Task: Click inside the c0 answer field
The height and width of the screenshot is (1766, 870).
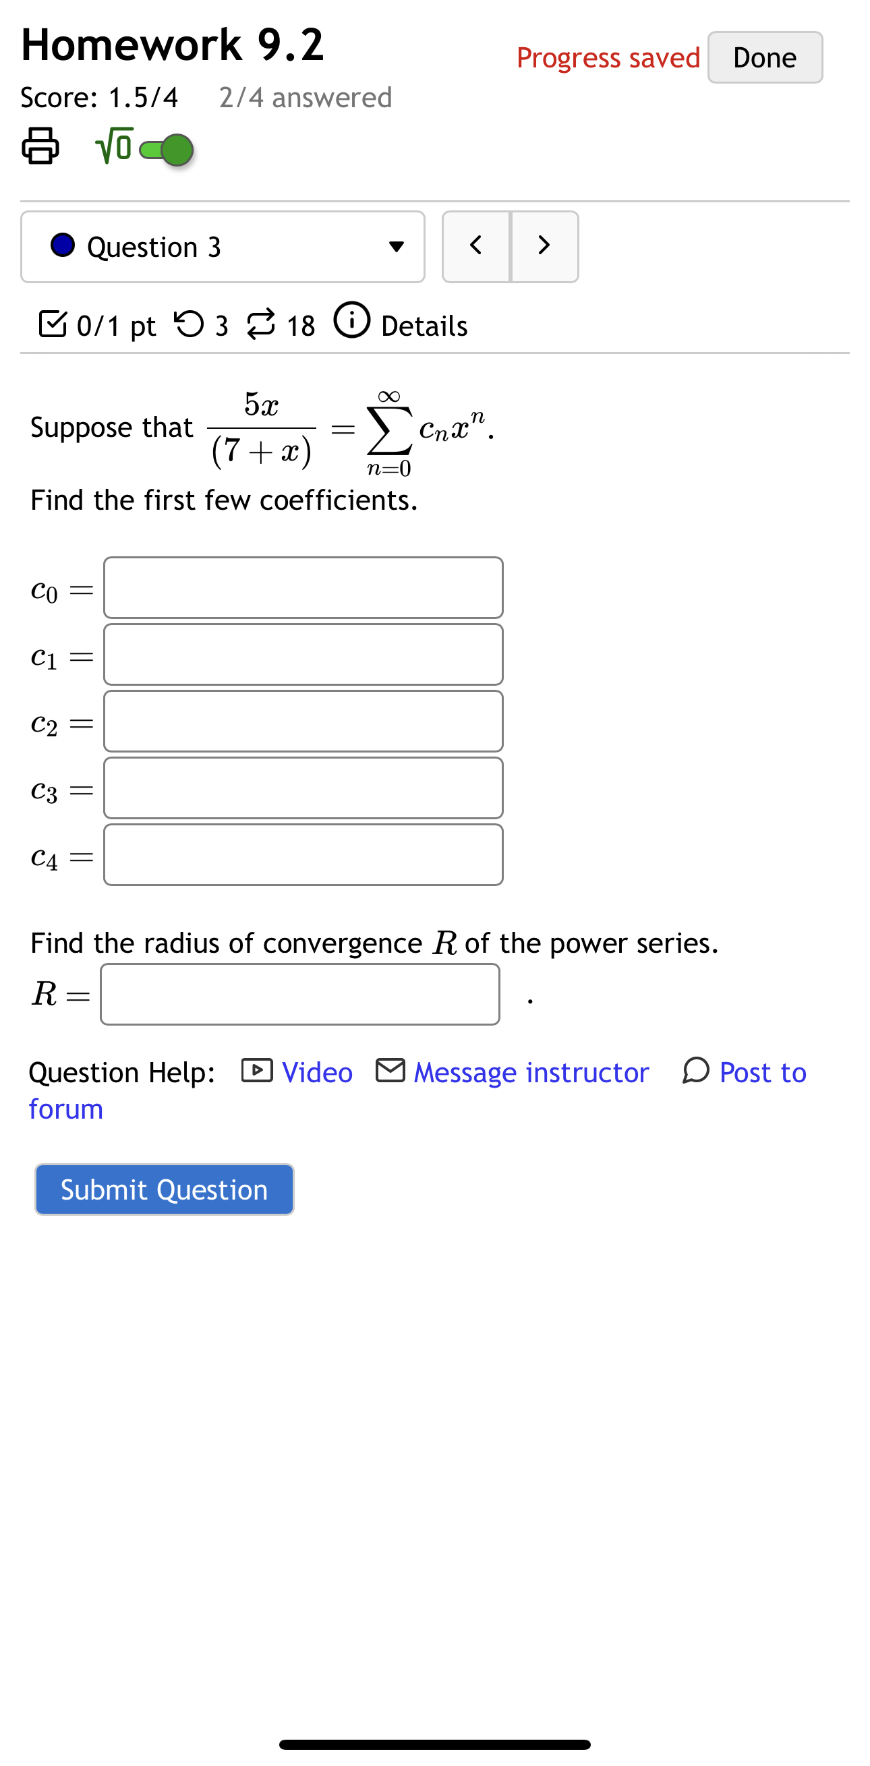Action: [x=302, y=586]
